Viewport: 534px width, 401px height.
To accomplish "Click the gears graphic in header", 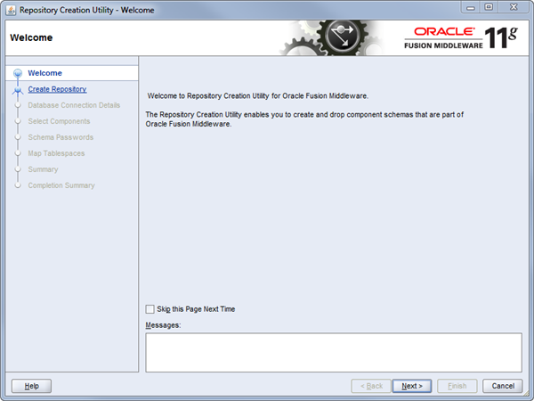I will [x=332, y=37].
